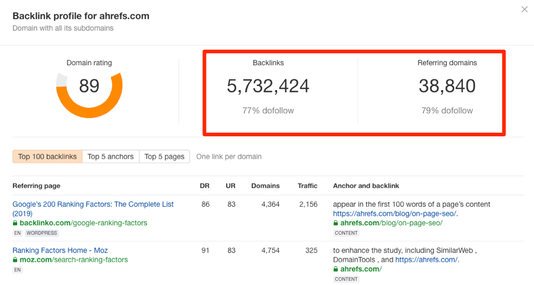Sort by the Traffic column header
This screenshot has width=534, height=285.
coord(307,186)
